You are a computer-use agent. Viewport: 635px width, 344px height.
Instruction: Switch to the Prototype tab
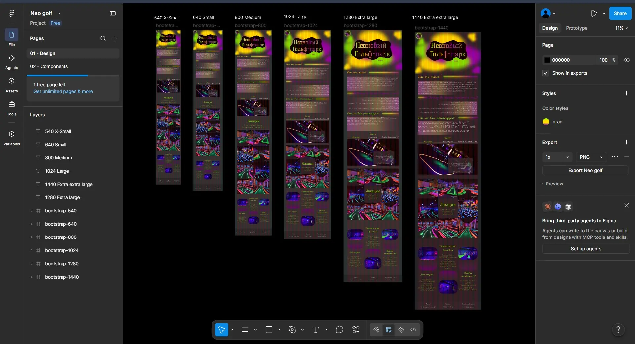tap(576, 28)
